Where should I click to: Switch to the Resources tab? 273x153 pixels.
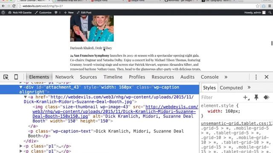tap(163, 77)
